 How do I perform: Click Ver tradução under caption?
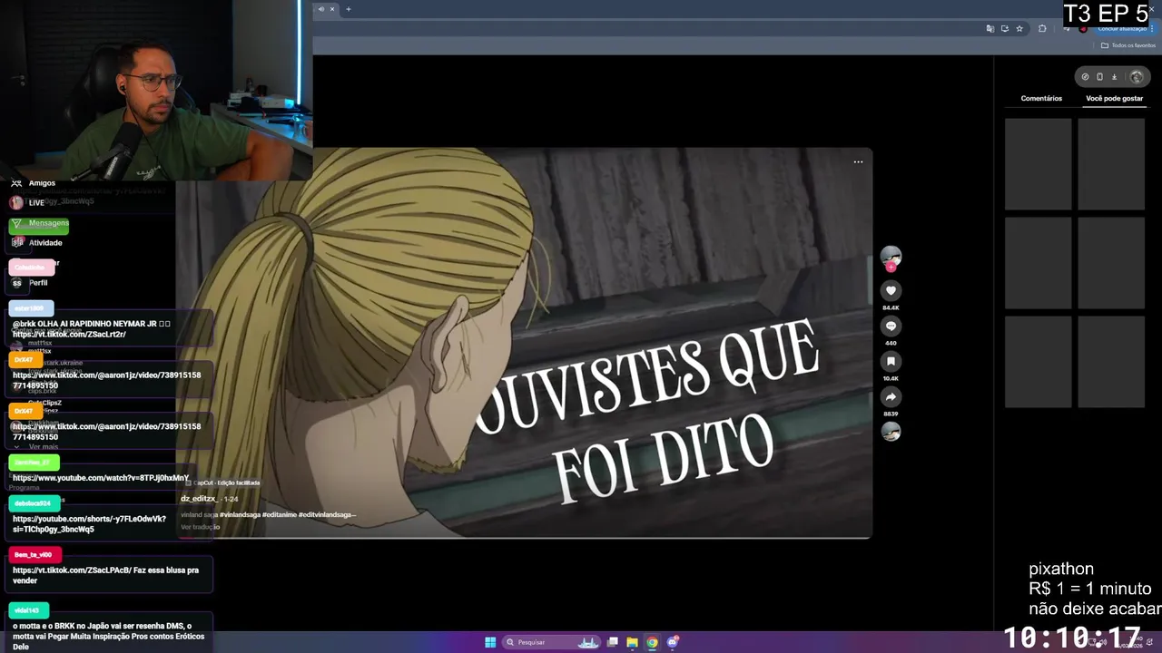(200, 527)
